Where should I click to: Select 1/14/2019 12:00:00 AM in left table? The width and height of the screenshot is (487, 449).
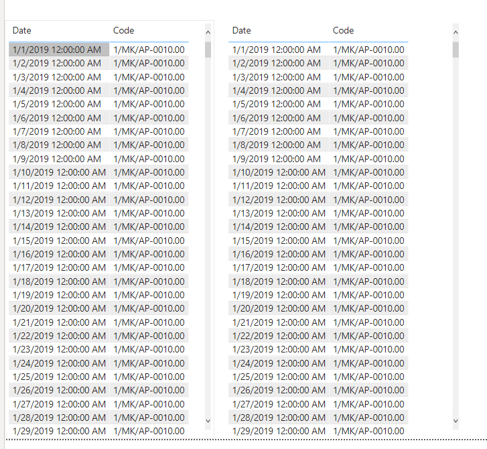59,227
